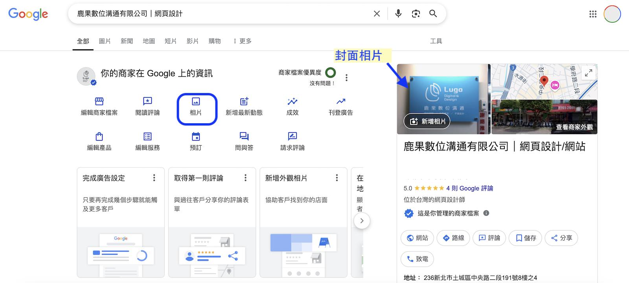
Task: Click 路線 directions button
Action: pos(453,238)
